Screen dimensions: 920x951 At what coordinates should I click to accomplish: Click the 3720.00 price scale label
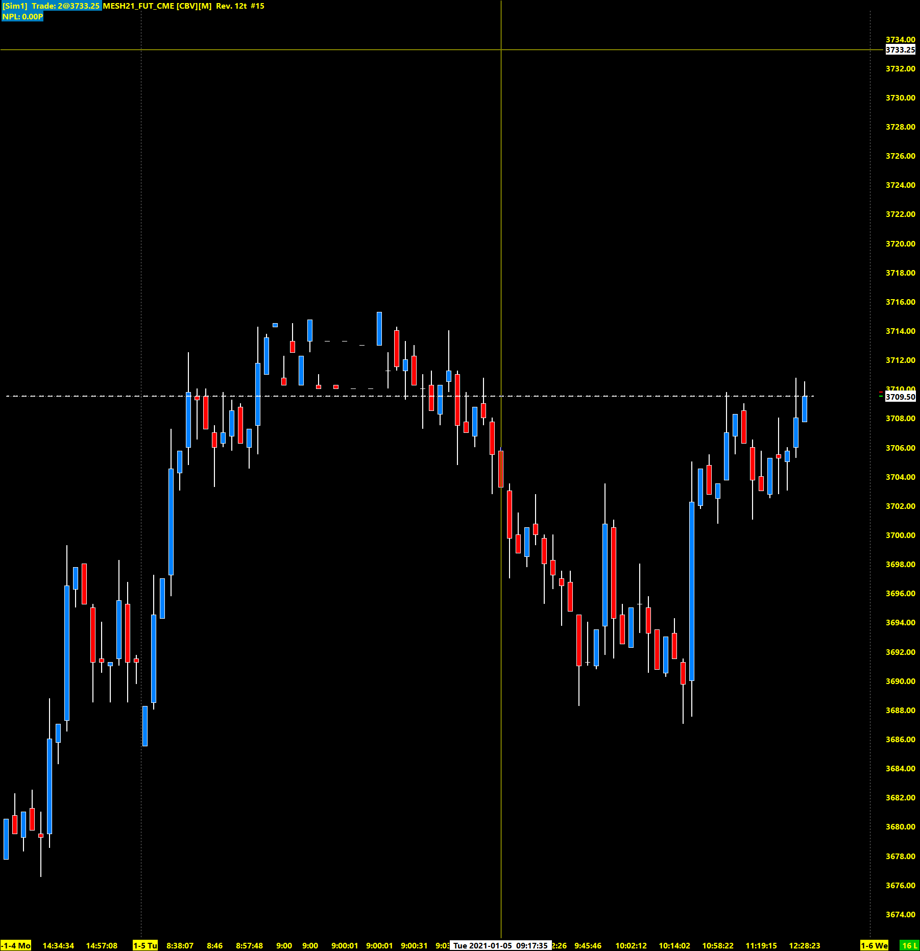(900, 243)
